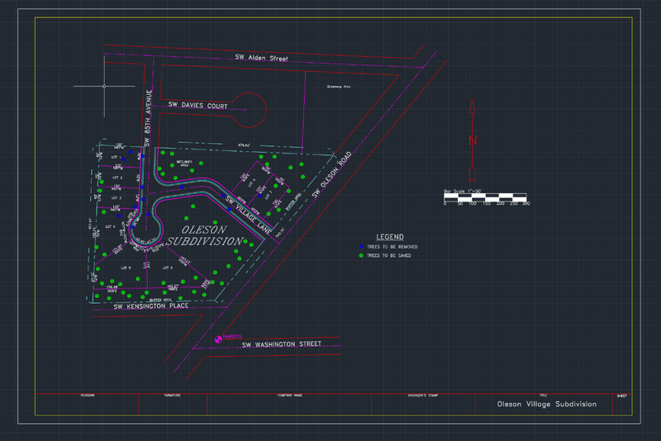Pick the green dot in the legend
Screen dimensions: 661x441
(x=361, y=256)
